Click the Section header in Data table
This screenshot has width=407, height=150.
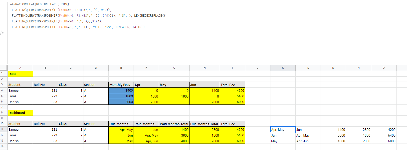tap(96, 85)
